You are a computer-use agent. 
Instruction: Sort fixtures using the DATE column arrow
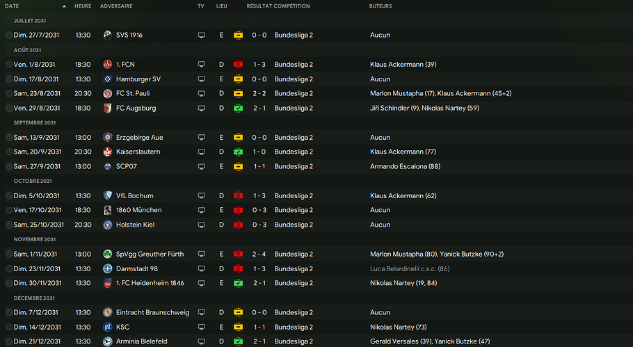64,6
